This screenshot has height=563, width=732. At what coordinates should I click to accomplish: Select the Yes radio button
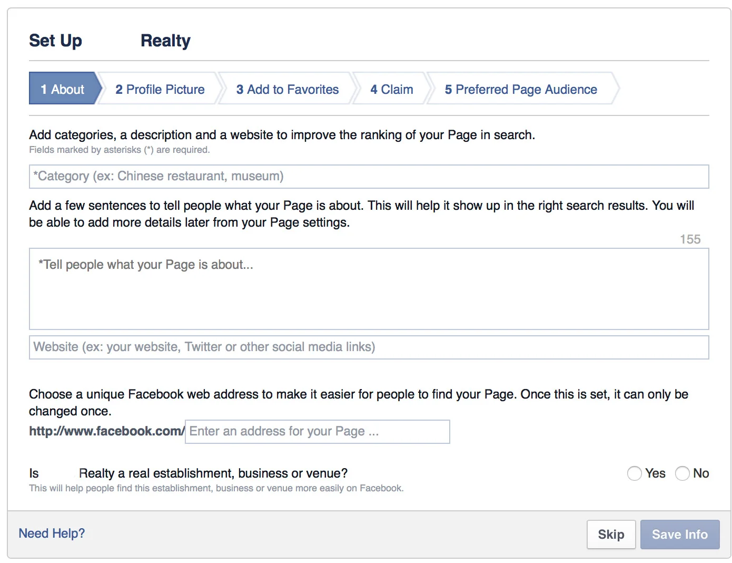coord(635,473)
